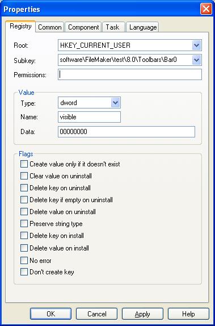Enable Delete key if empty on uninstall
The height and width of the screenshot is (326, 215).
24,200
